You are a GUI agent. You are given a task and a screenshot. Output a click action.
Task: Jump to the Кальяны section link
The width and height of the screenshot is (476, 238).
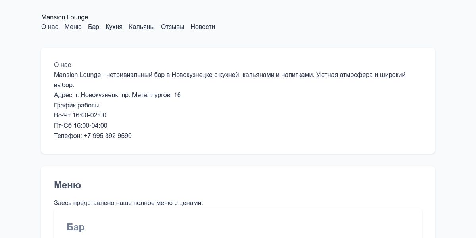tap(142, 27)
